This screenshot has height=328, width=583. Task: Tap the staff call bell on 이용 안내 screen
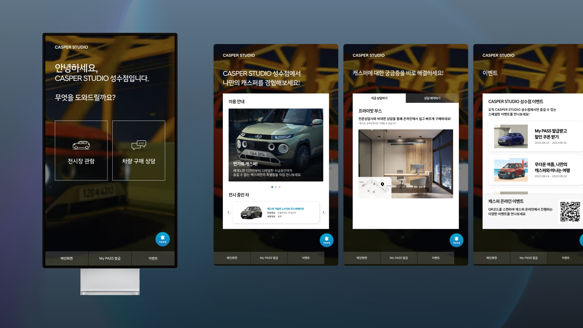326,240
